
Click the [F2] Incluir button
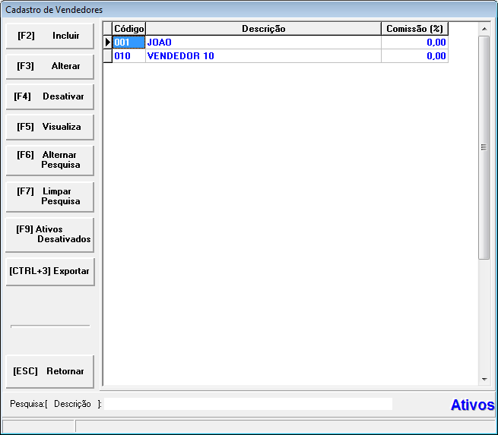pos(49,36)
